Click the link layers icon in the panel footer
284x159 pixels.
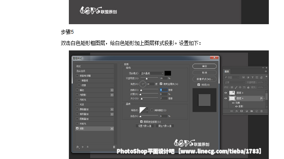(x=232, y=111)
